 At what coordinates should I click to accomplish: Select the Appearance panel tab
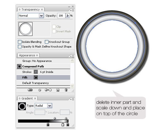click(x=28, y=55)
